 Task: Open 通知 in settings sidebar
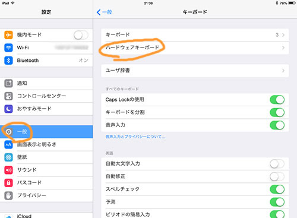tap(46, 83)
